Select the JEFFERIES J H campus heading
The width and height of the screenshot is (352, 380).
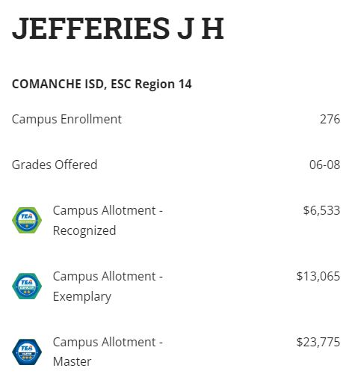[118, 28]
